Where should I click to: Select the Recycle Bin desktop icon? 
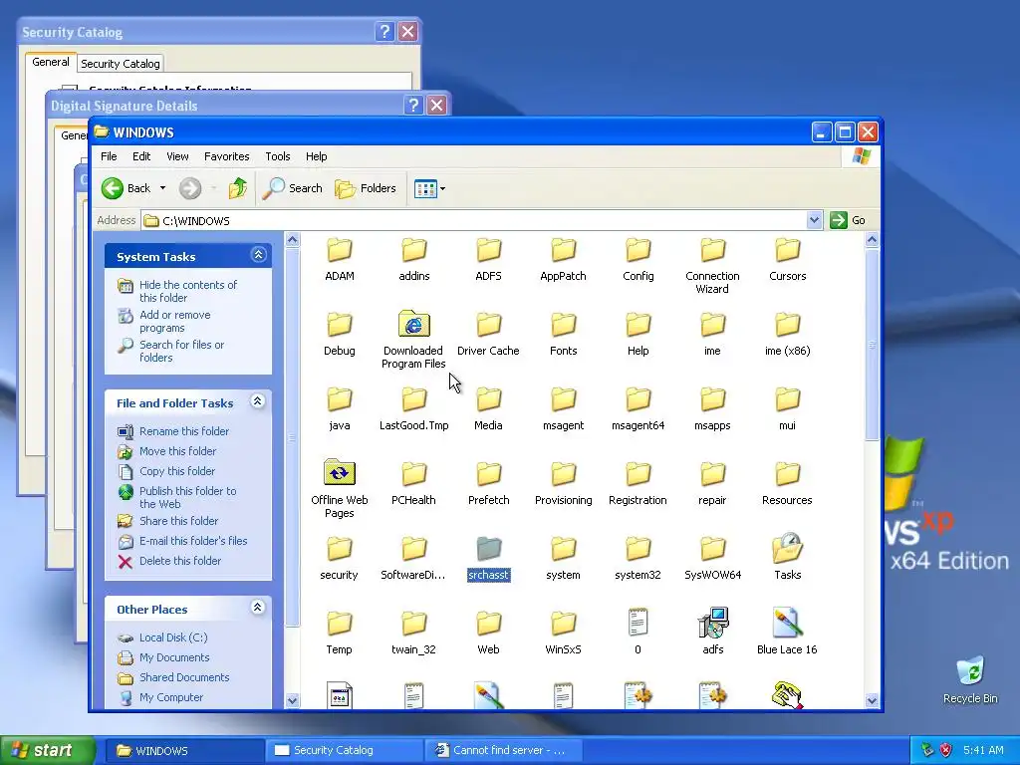point(970,680)
